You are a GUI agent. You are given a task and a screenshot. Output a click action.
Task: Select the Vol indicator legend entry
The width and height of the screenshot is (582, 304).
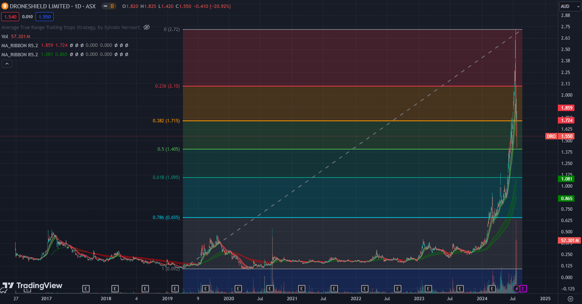(x=5, y=36)
